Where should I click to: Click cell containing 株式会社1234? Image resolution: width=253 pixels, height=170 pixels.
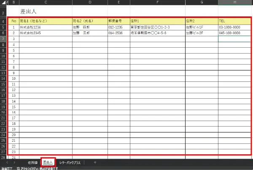pyautogui.click(x=45, y=27)
